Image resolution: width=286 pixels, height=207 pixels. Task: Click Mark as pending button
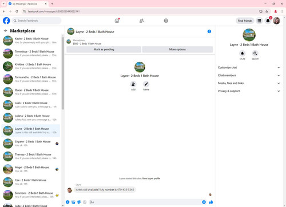[x=104, y=49]
